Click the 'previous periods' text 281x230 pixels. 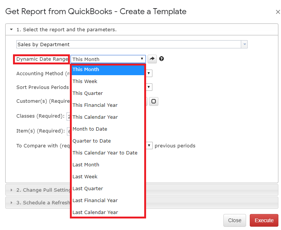(175, 146)
